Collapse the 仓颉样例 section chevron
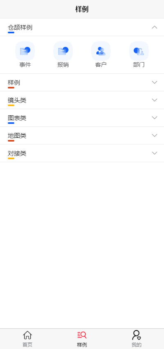 [155, 28]
